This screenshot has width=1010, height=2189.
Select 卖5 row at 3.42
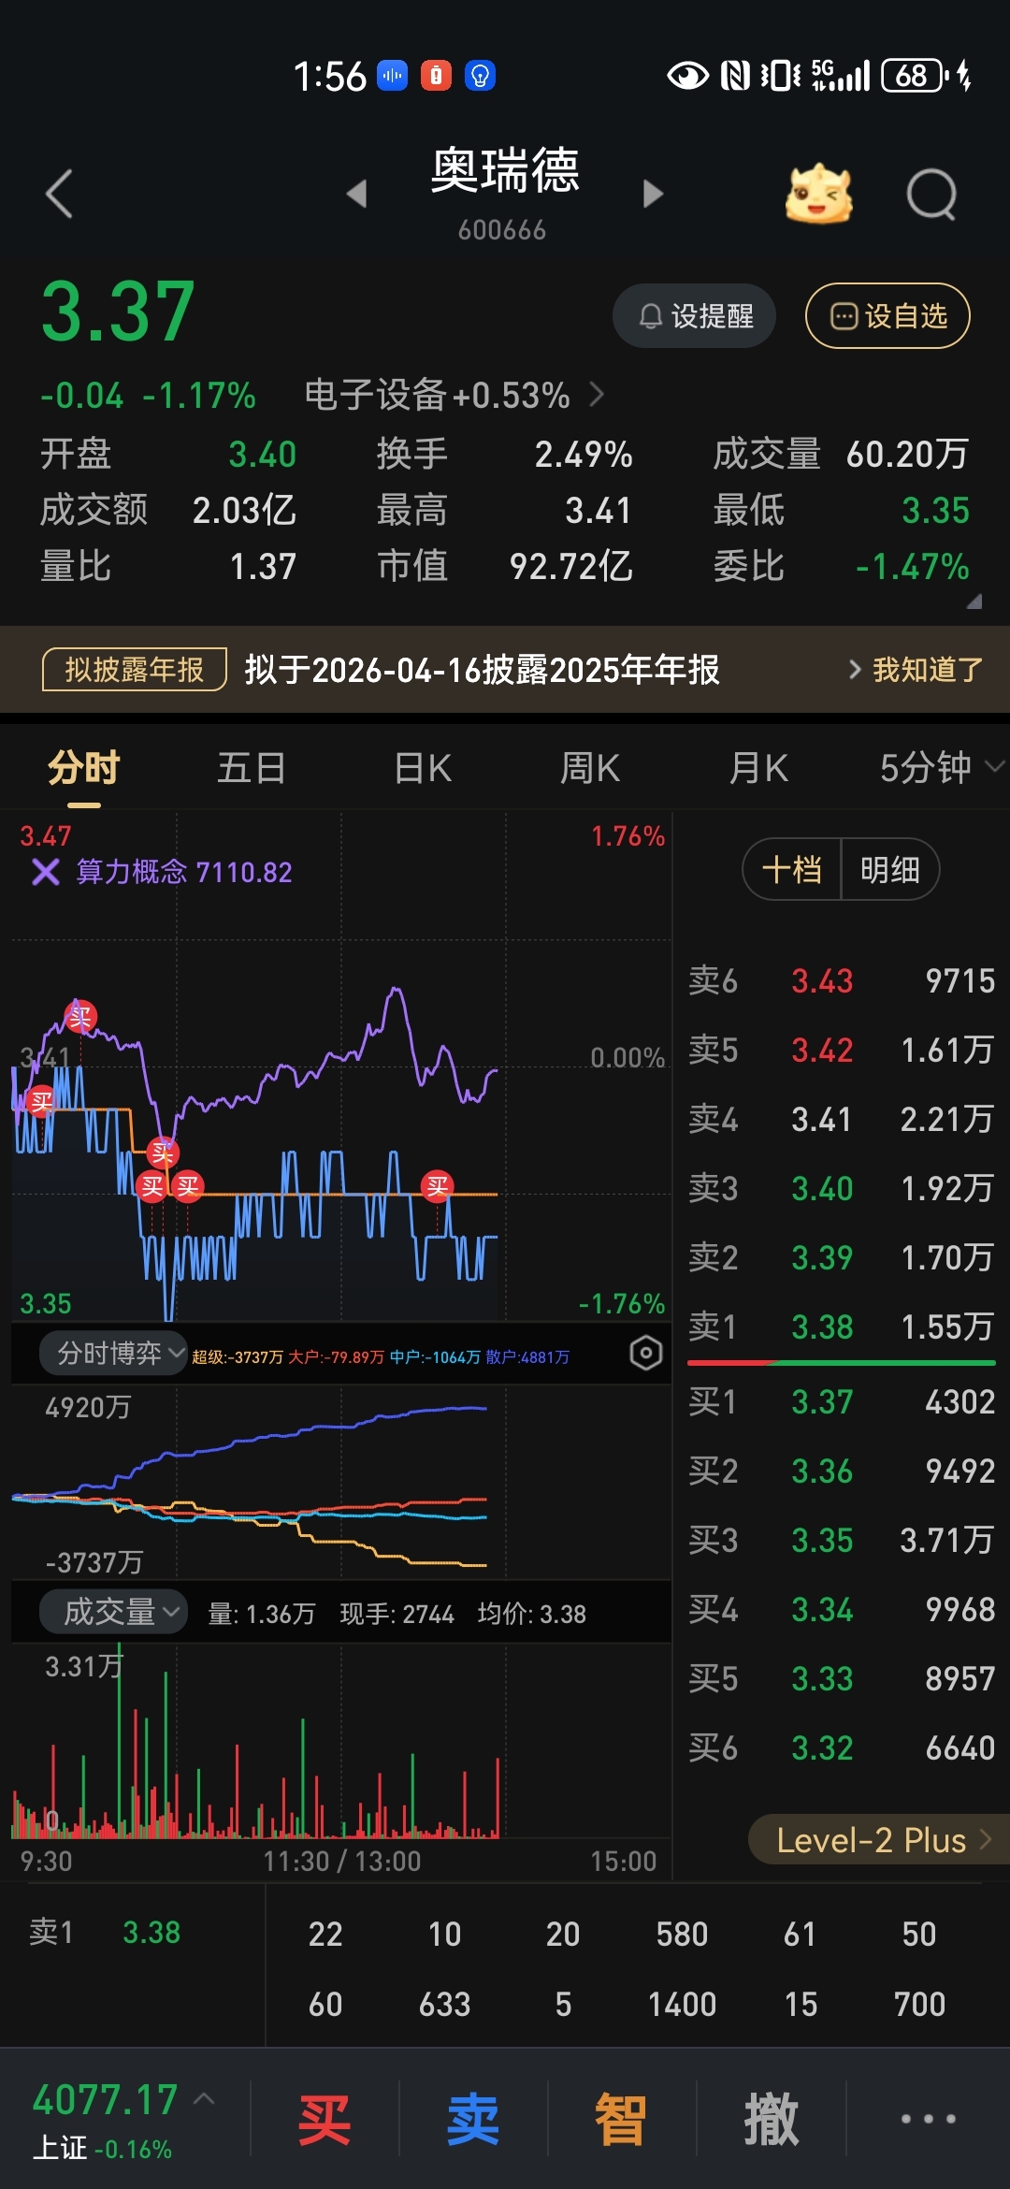click(x=841, y=1050)
